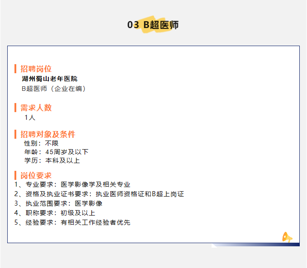Screen dimensions: 307x268
Task: Click the '年龄：45周岁及以下' line
Action: point(56,152)
